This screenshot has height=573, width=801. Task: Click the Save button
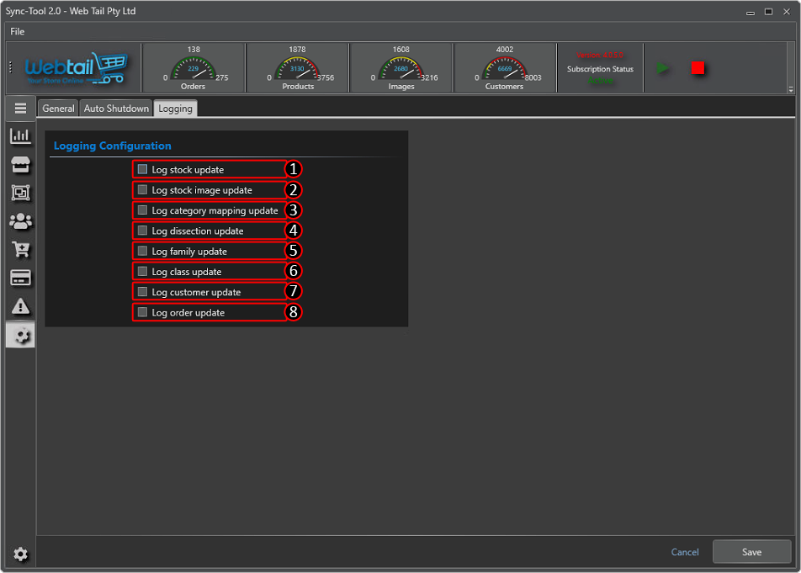[x=751, y=552]
